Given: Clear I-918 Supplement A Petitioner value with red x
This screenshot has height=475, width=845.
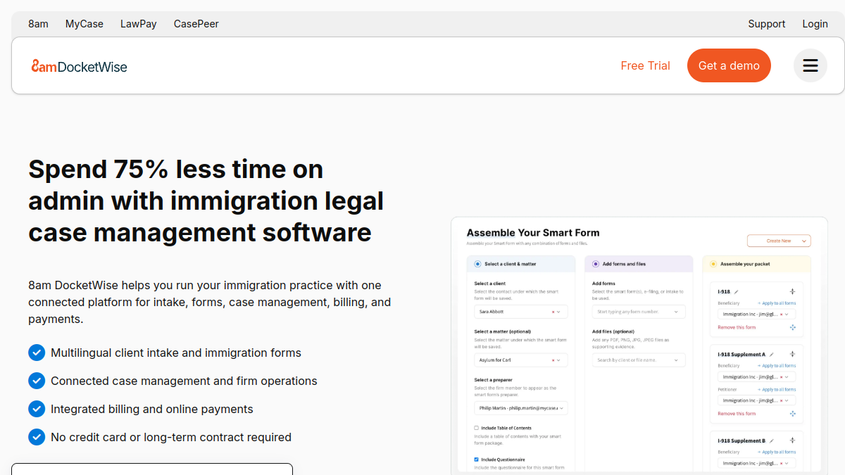Looking at the screenshot, I should point(781,400).
